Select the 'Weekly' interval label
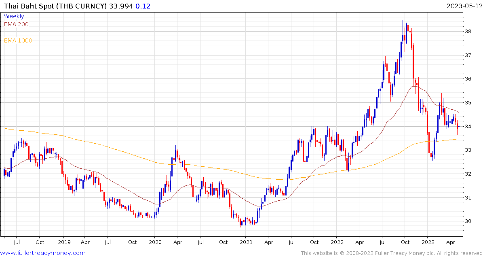 [x=14, y=16]
